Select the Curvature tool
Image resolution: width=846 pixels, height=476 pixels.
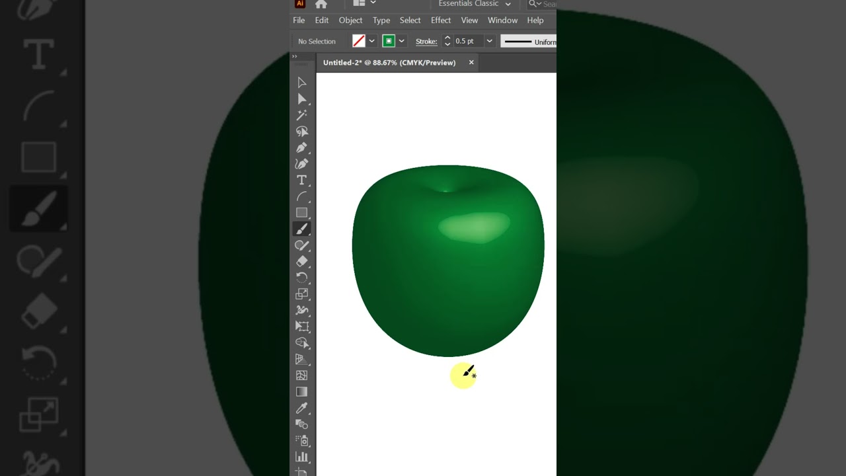(x=301, y=164)
